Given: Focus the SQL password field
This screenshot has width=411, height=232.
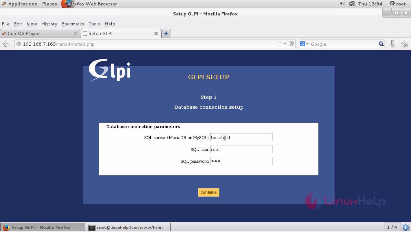Looking at the screenshot, I should tap(241, 161).
